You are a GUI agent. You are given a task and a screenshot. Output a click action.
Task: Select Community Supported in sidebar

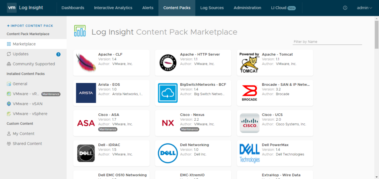click(x=34, y=64)
